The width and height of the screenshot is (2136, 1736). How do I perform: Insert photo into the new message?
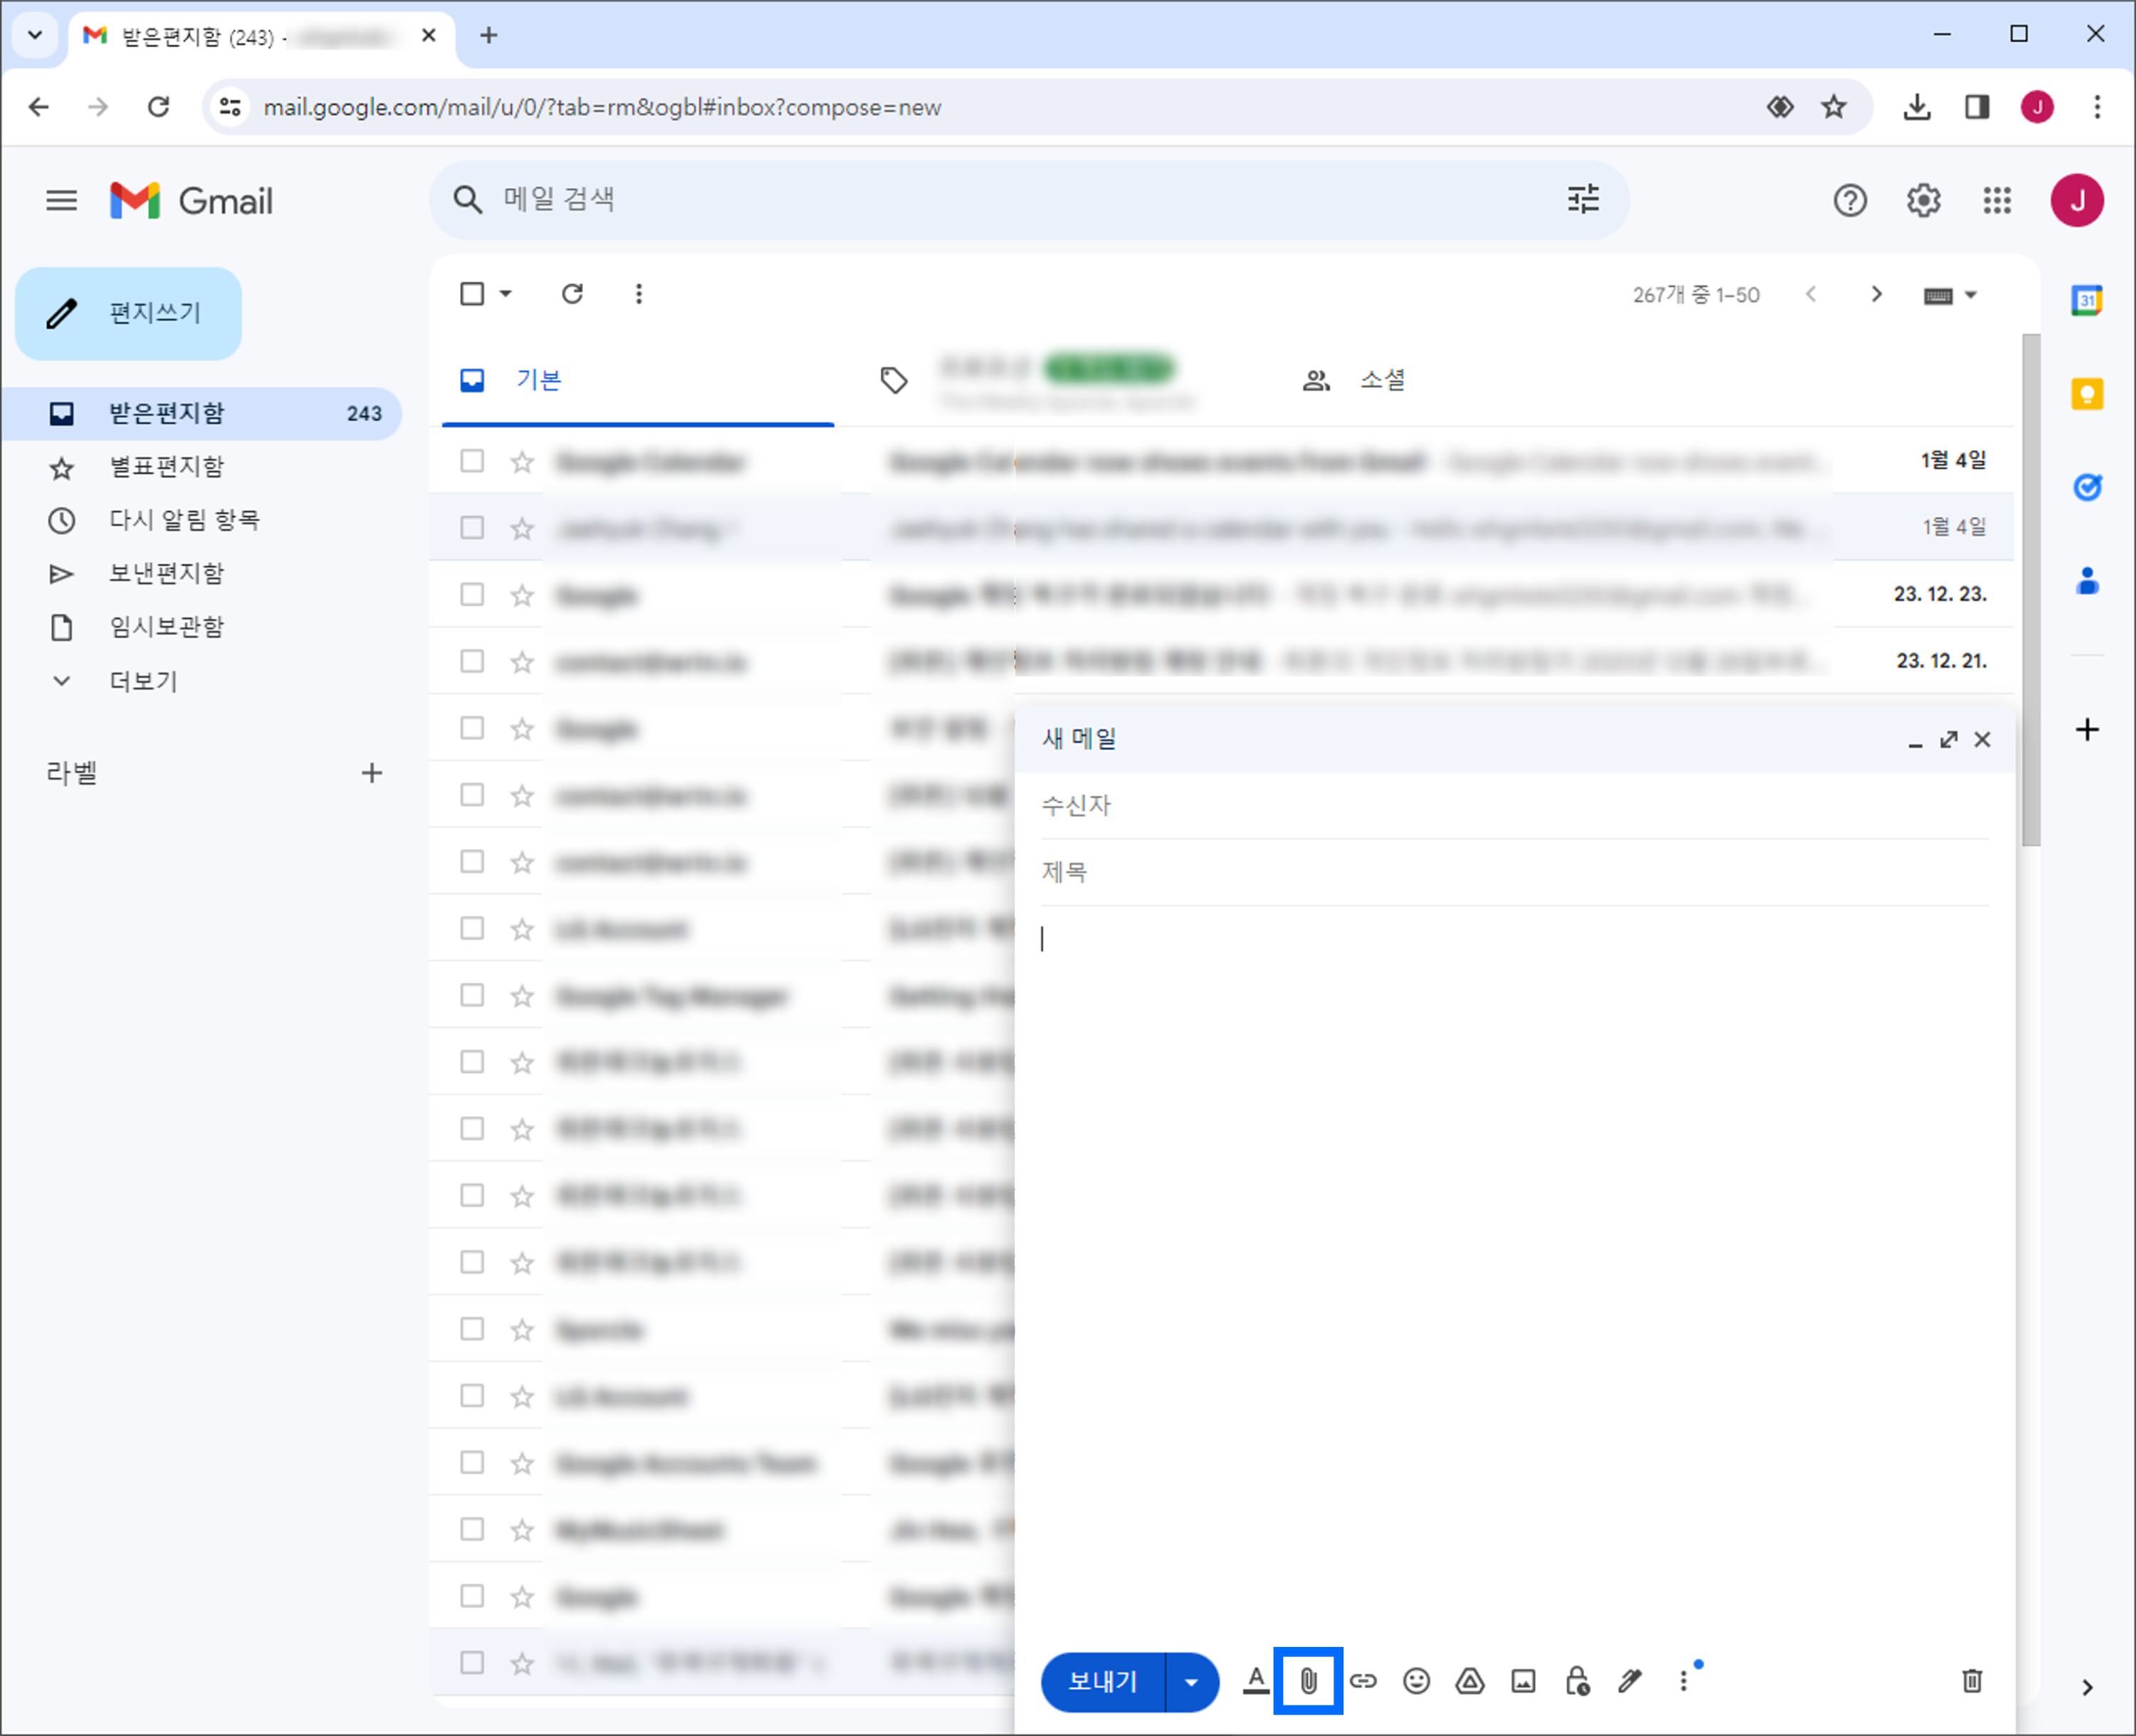pos(1523,1681)
